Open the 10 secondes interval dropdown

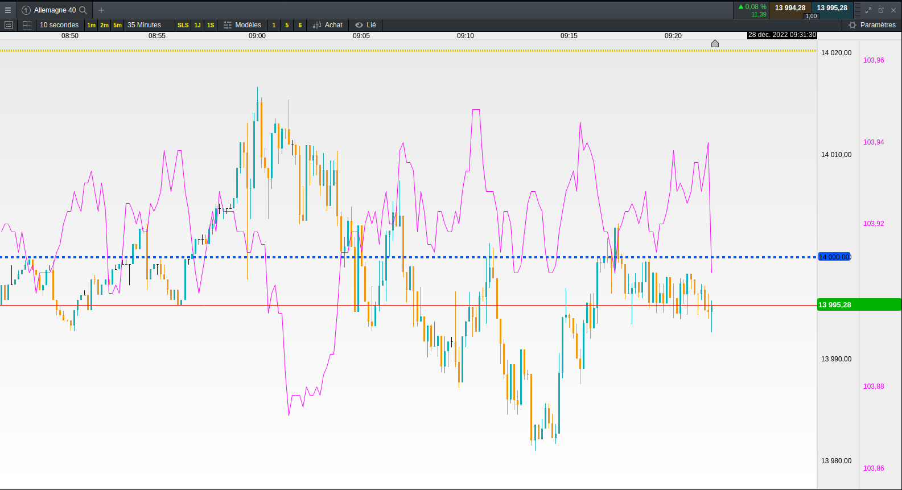click(59, 25)
